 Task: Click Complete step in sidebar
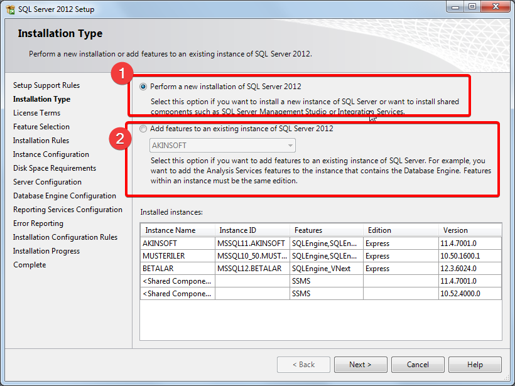click(30, 265)
